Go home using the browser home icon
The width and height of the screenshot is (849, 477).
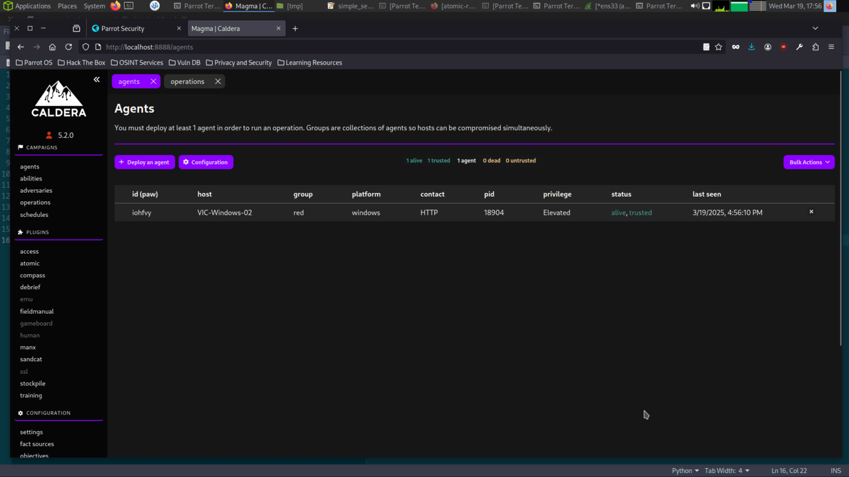pos(52,47)
